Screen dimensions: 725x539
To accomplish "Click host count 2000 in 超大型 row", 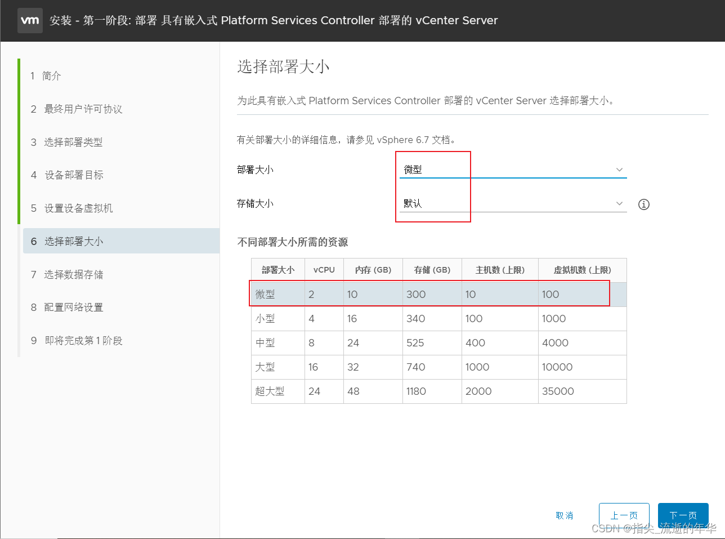I will tap(478, 391).
